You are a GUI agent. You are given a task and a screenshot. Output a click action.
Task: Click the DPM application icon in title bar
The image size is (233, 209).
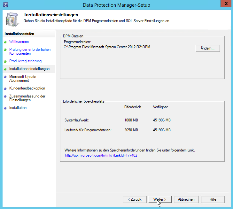(x=5, y=5)
